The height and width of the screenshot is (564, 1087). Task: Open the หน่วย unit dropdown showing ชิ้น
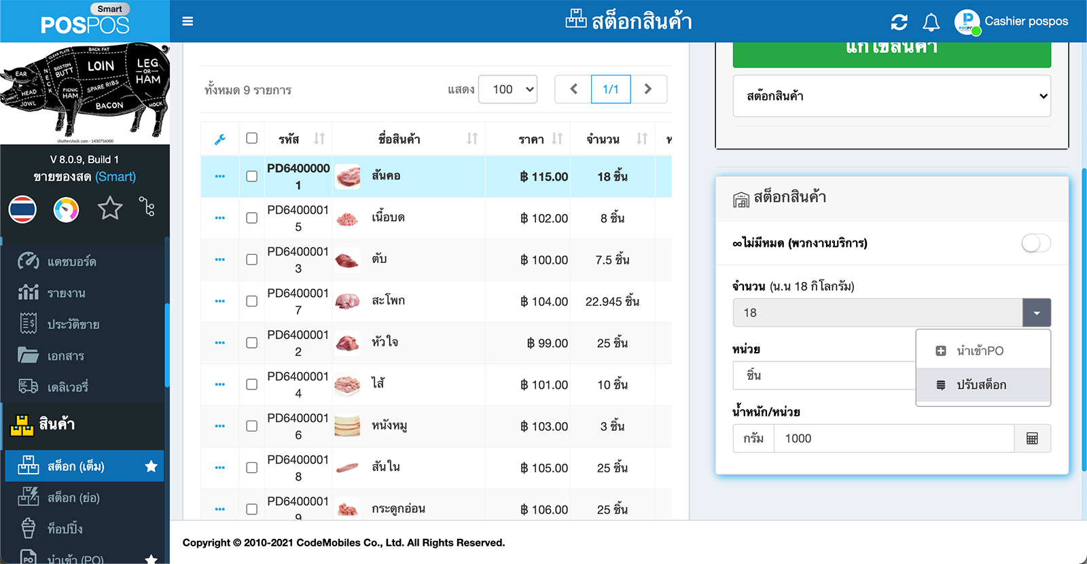pos(824,375)
